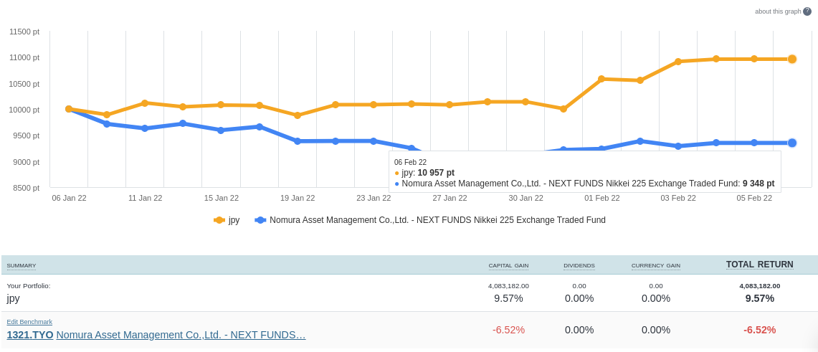This screenshot has width=818, height=352.
Task: Open the 1321.TYO ticker link
Action: click(x=30, y=335)
